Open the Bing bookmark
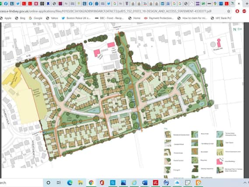The width and height of the screenshot is (249, 187). pyautogui.click(x=20, y=18)
